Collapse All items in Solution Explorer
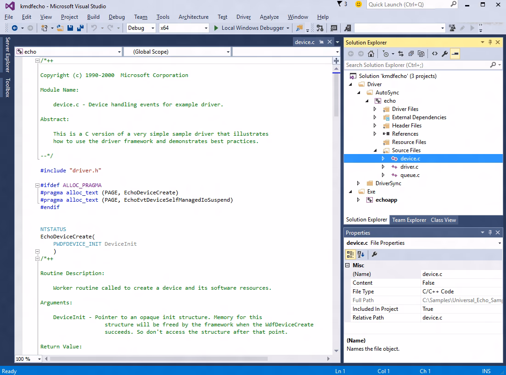The height and width of the screenshot is (375, 506). click(410, 54)
